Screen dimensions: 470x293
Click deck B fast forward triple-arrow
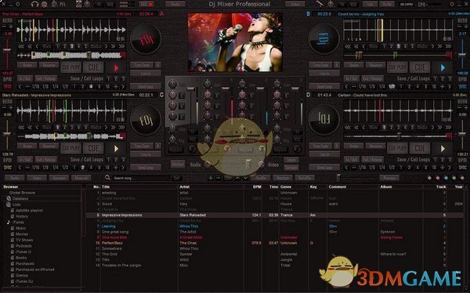click(448, 46)
